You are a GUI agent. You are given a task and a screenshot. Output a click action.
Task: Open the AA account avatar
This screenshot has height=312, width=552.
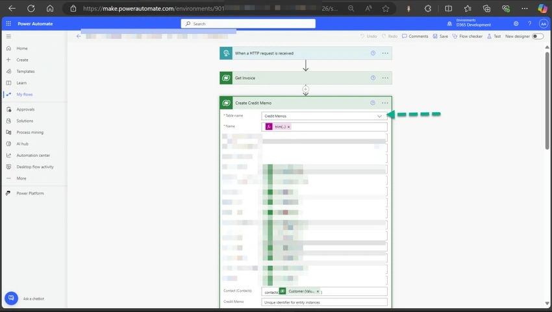pyautogui.click(x=543, y=23)
